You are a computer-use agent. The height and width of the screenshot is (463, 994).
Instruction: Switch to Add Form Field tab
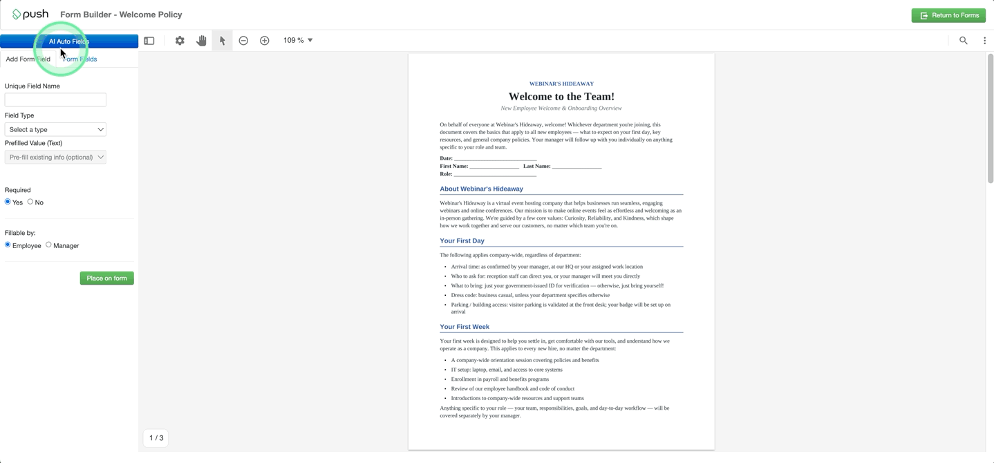pos(28,59)
